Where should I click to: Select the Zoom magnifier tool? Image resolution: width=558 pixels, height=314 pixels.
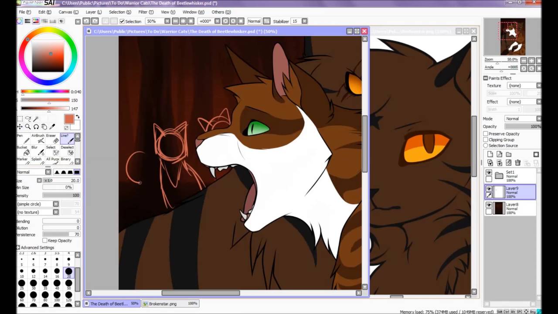coord(28,126)
